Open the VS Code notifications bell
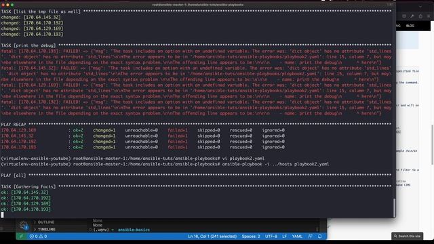The image size is (434, 244). coord(319,237)
